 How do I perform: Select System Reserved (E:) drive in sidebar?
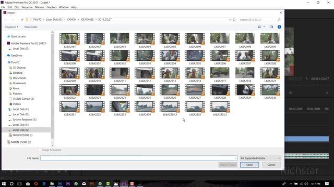[25, 119]
